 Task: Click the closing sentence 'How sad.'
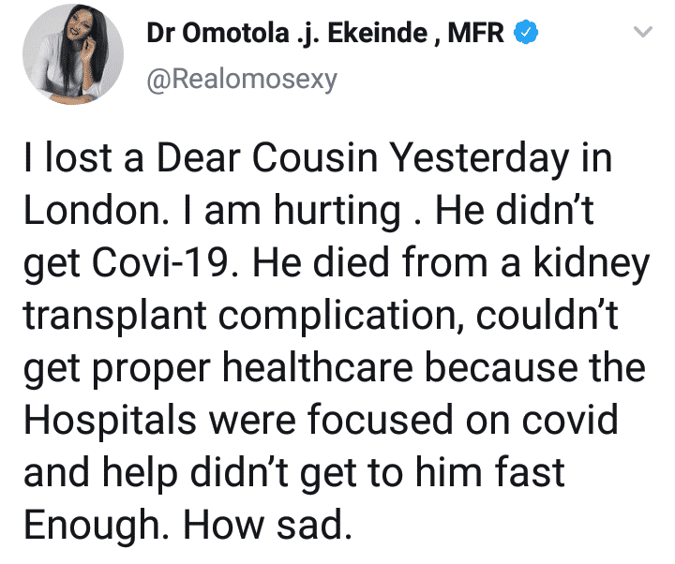coord(267,525)
